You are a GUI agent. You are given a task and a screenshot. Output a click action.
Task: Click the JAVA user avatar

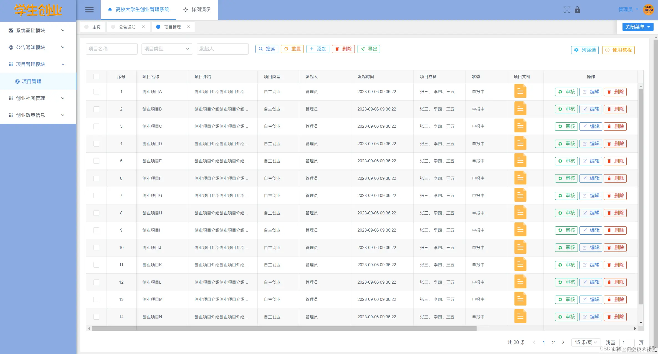click(648, 10)
